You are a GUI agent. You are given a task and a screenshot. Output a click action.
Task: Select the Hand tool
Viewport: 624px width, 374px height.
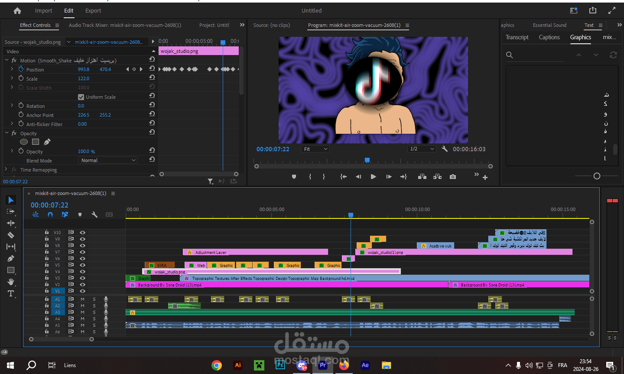[11, 282]
